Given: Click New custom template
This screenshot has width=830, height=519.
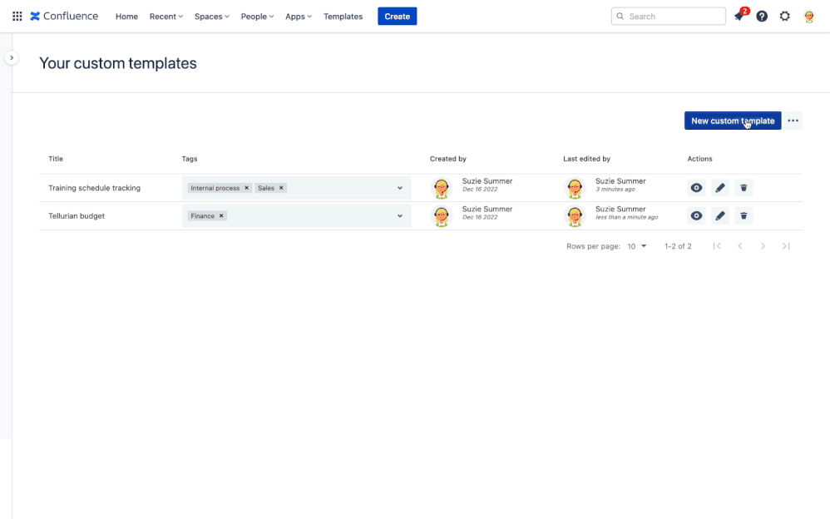Looking at the screenshot, I should (x=733, y=121).
